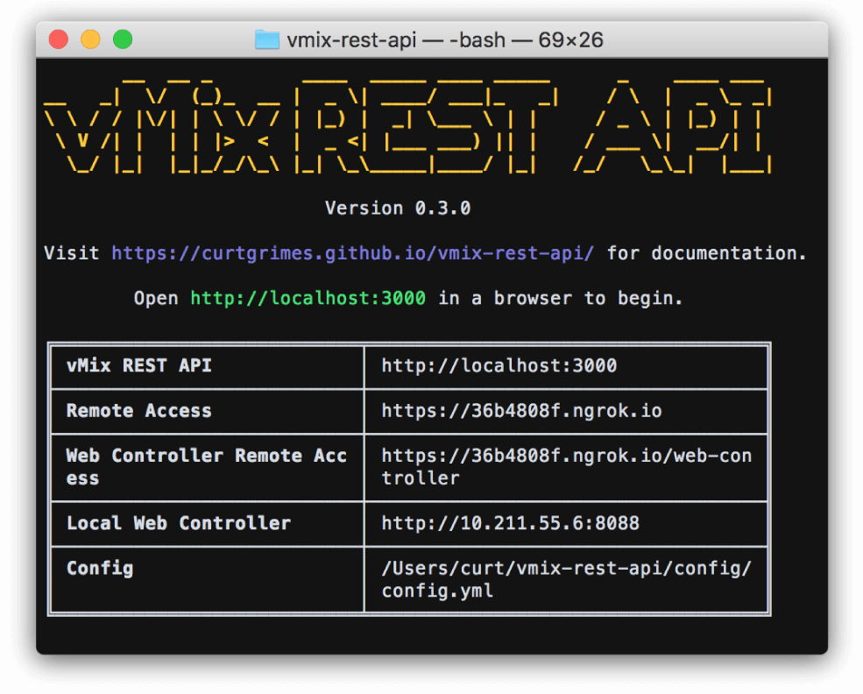The image size is (863, 694).
Task: Click the config.yml path cell
Action: [566, 579]
